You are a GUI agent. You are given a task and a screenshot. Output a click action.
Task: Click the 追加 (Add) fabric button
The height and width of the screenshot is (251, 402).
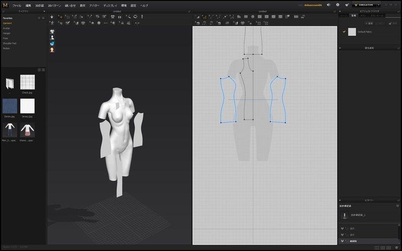[370, 23]
